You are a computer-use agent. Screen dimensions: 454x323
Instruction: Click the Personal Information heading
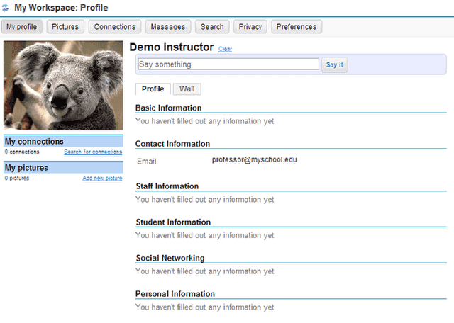(x=175, y=294)
